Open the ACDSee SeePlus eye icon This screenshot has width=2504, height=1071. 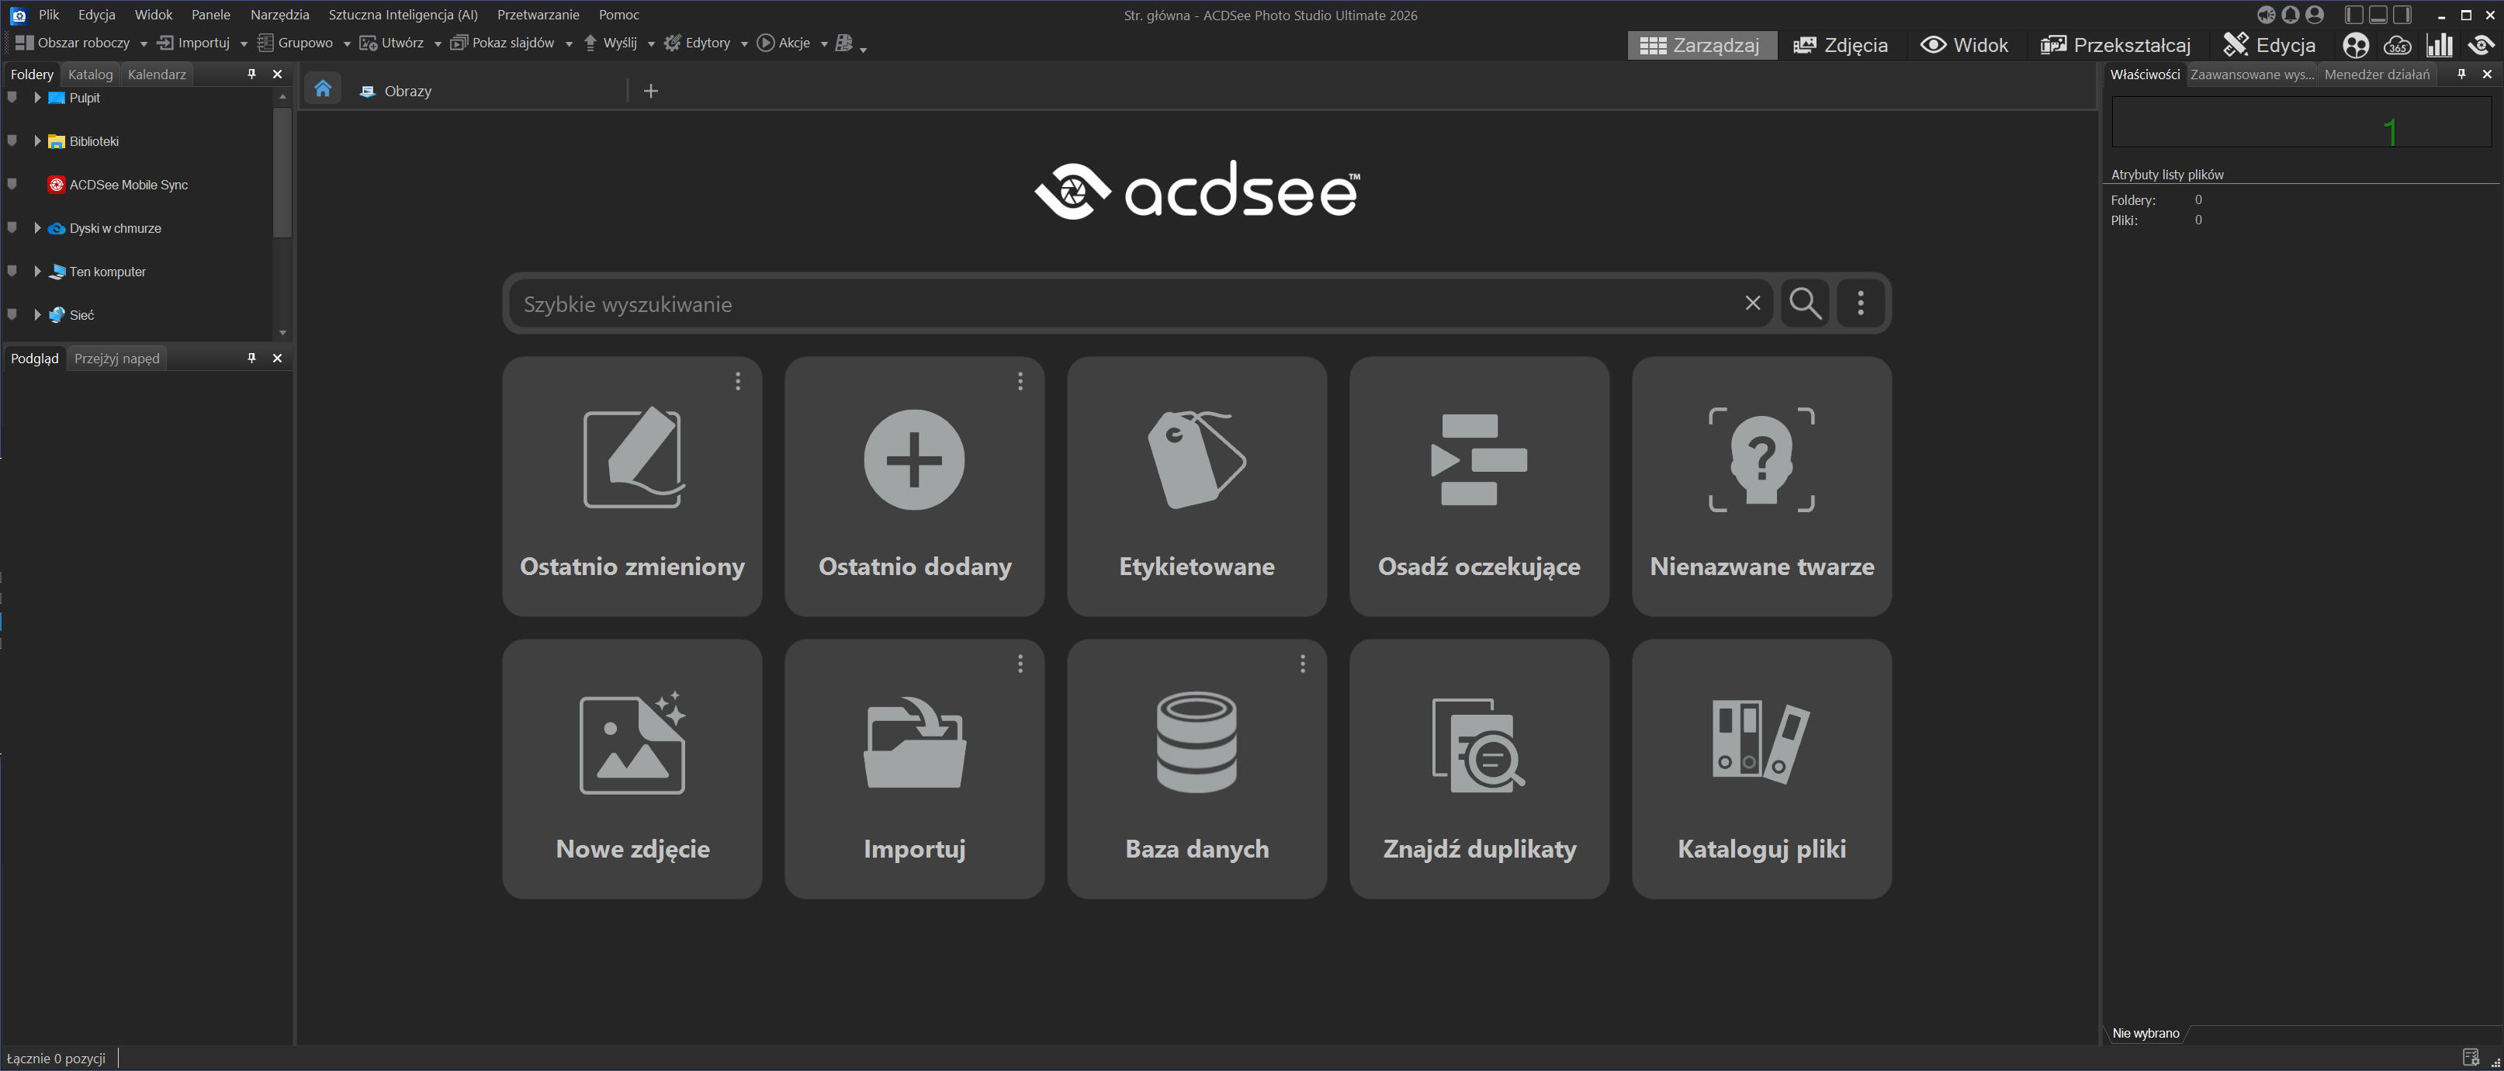pos(2481,45)
